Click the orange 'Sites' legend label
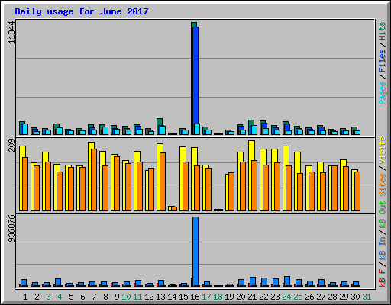Screen dimensions: 391x305 (383, 184)
